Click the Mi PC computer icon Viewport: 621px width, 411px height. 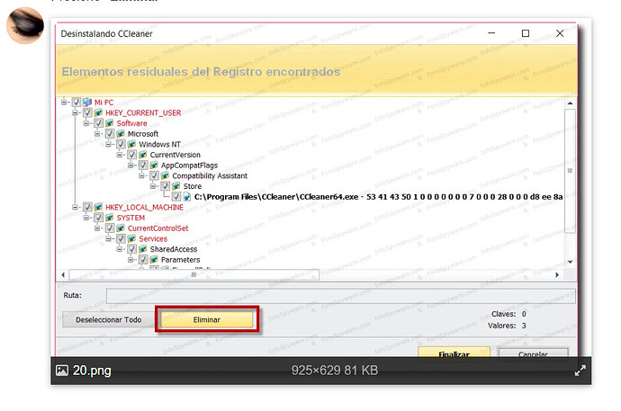pos(87,102)
